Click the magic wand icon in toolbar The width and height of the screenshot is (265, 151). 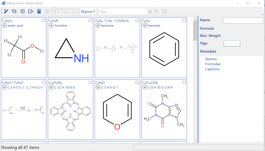[x=6, y=11]
